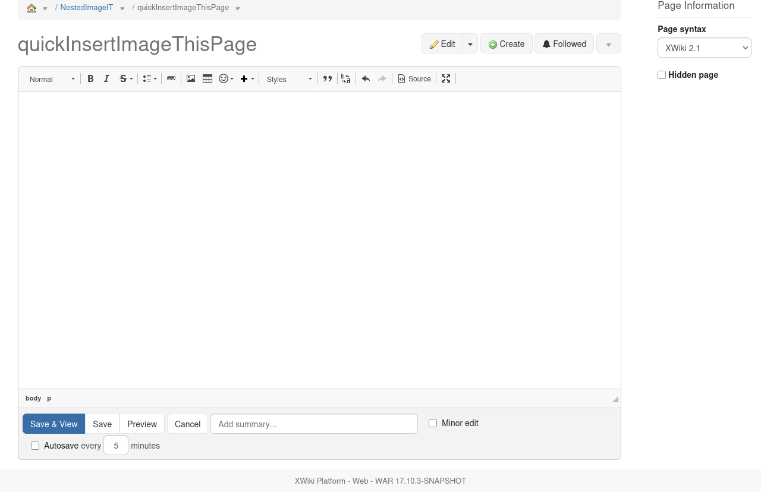Click the Cancel button
The height and width of the screenshot is (492, 761).
(x=187, y=424)
